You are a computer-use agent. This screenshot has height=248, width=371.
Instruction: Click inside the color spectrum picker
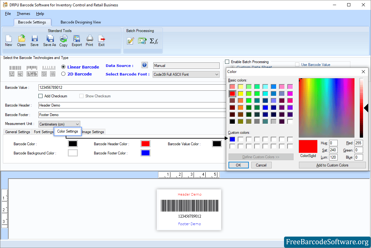coord(327,108)
